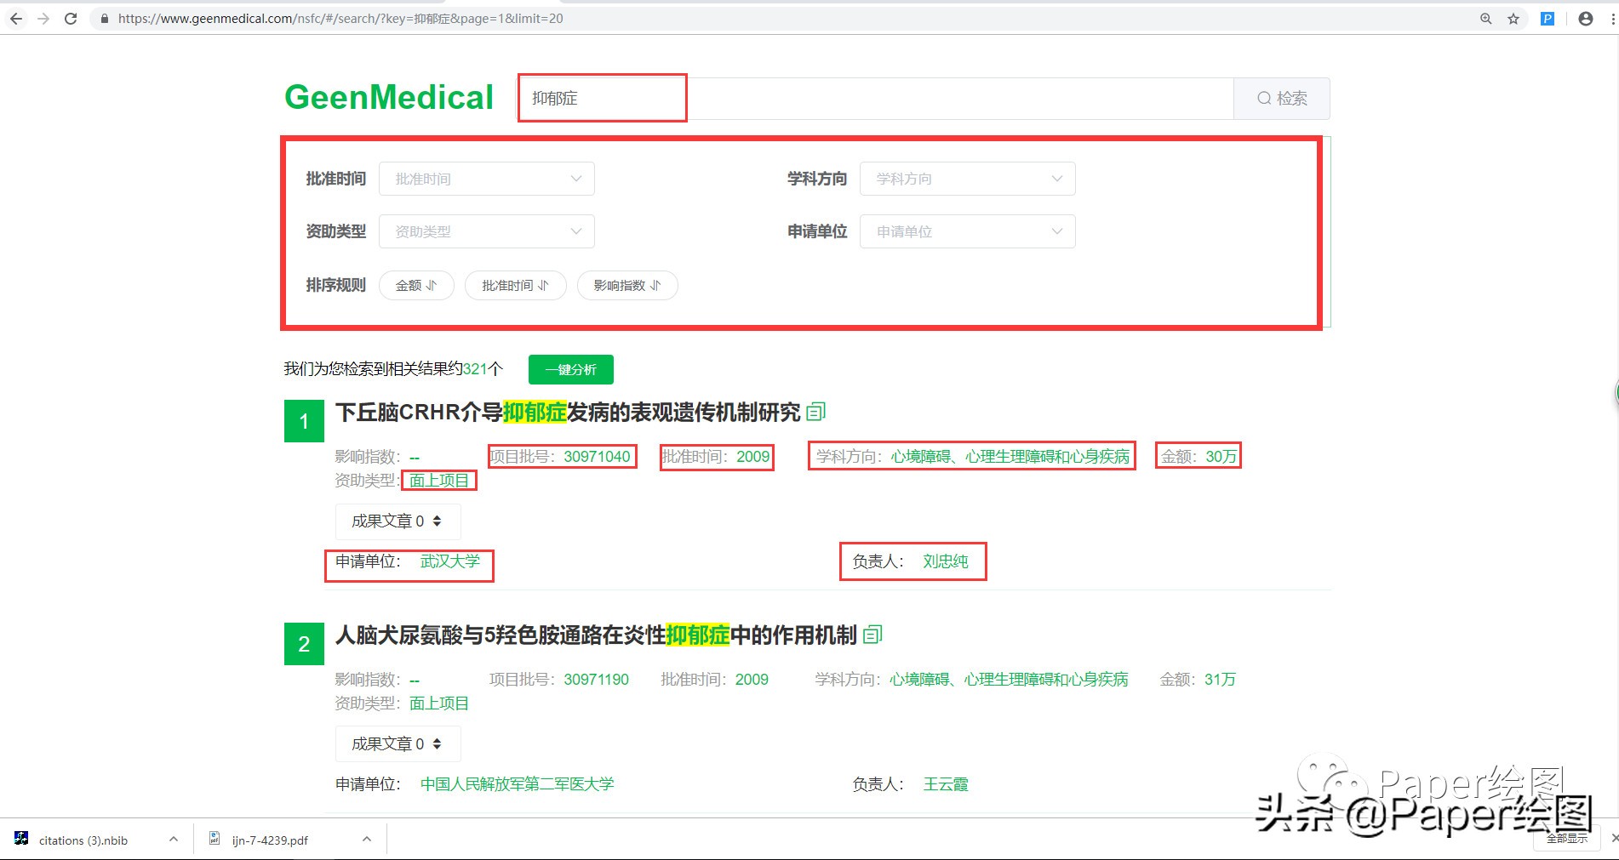Open the 申请单位 filter dropdown

968,231
